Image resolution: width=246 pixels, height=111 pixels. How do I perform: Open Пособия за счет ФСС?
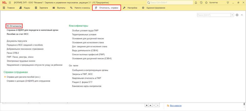(18, 34)
